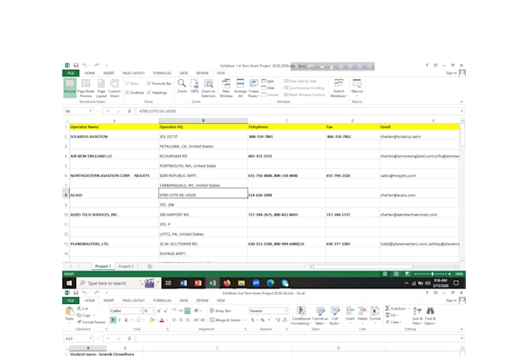
Task: Open Word from taskbar
Action: 183,283
